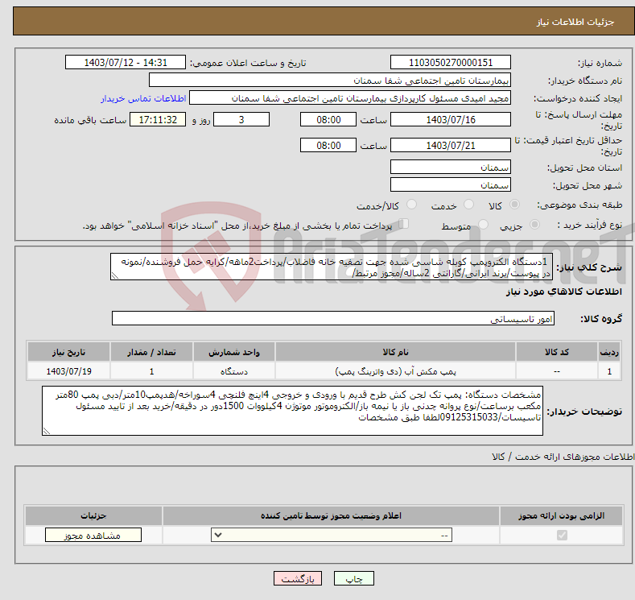
Task: Click the remaining time field 17:11:32
Action: pos(158,119)
